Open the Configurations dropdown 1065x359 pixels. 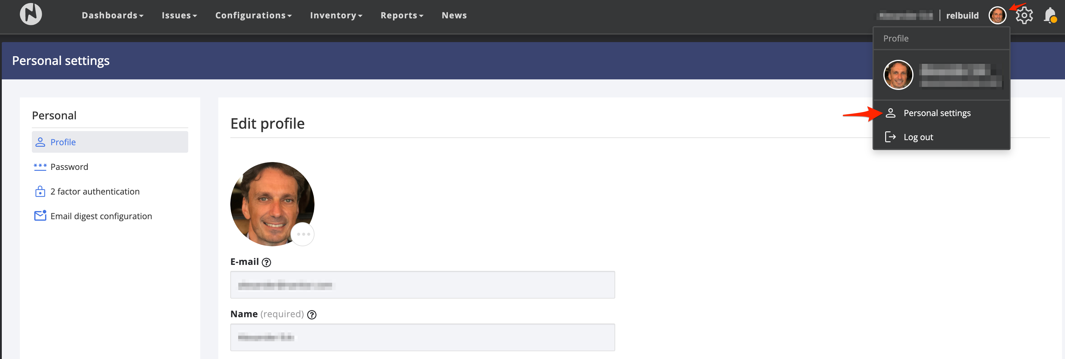[x=253, y=15]
